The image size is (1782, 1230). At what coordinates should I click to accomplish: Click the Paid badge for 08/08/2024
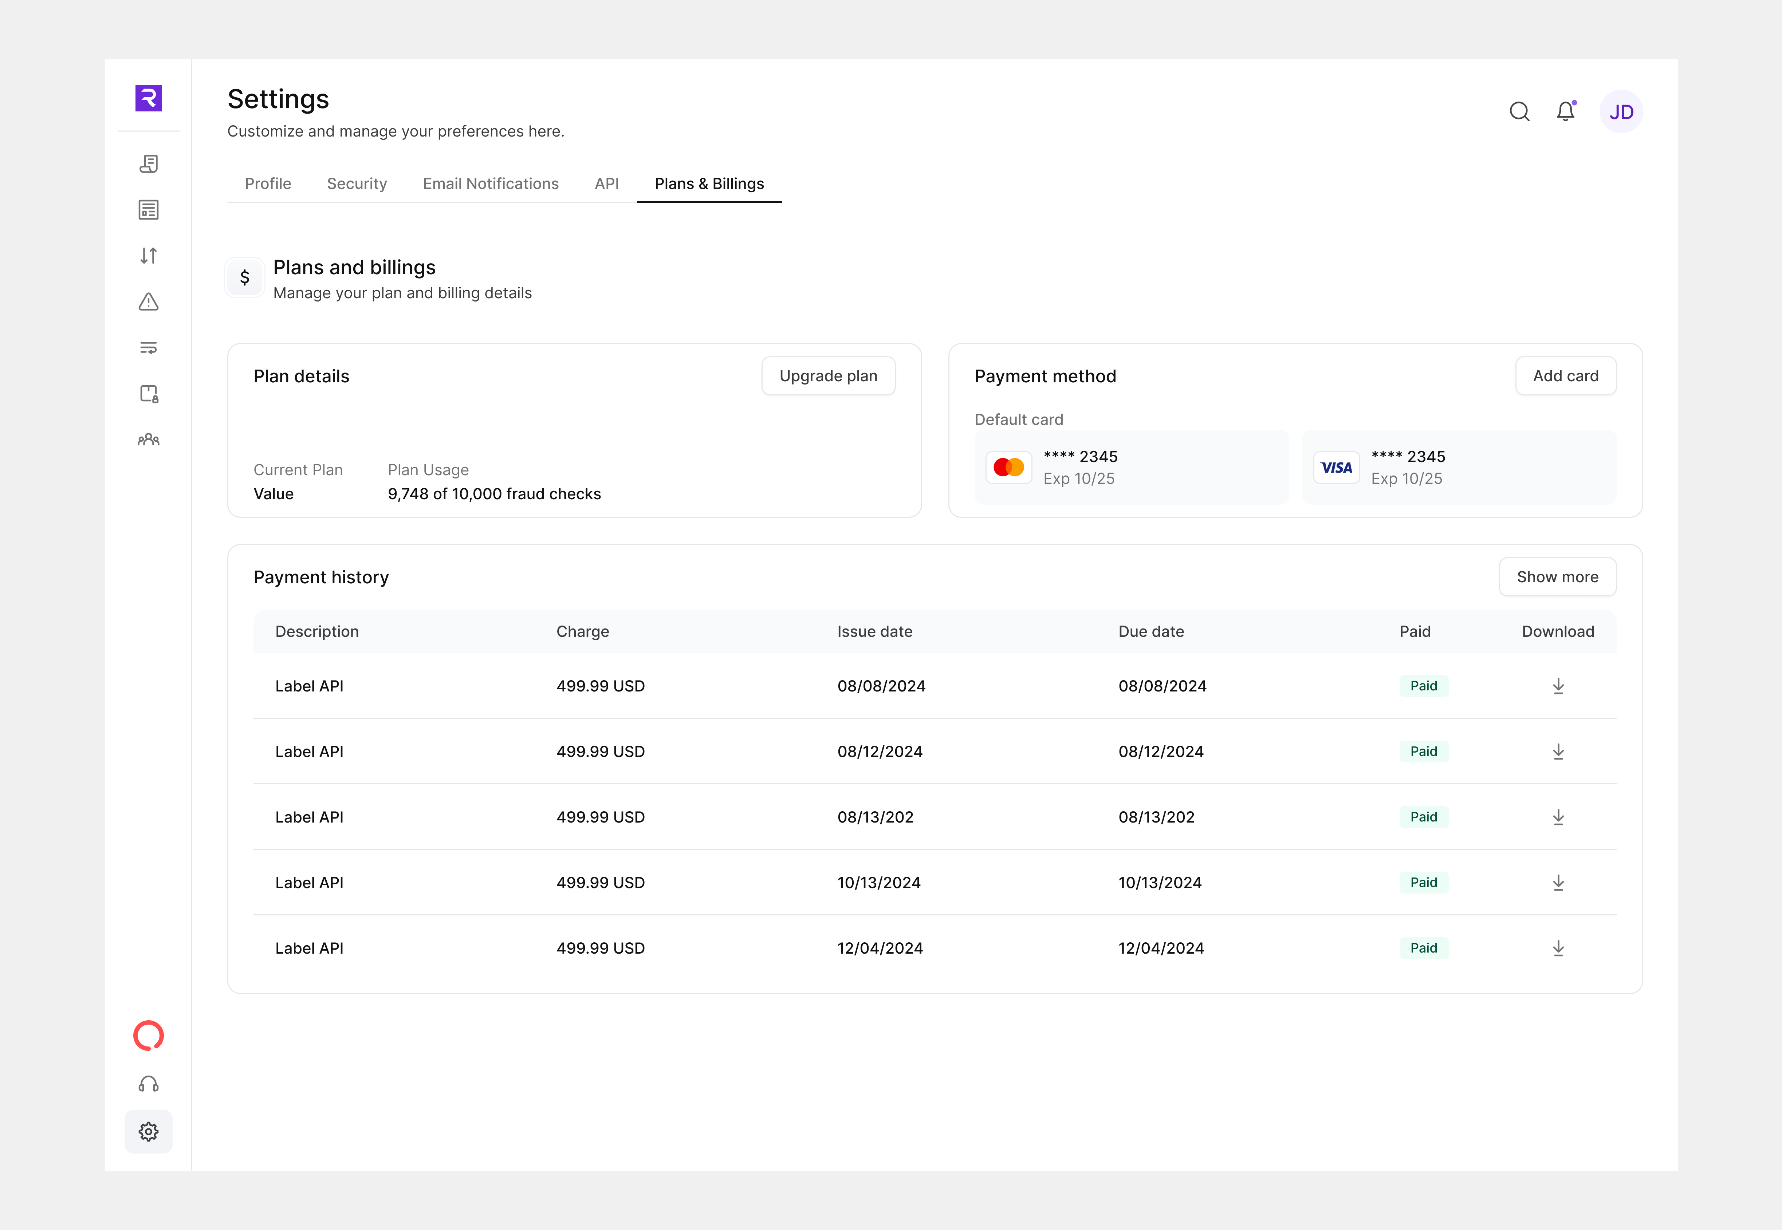[1424, 686]
